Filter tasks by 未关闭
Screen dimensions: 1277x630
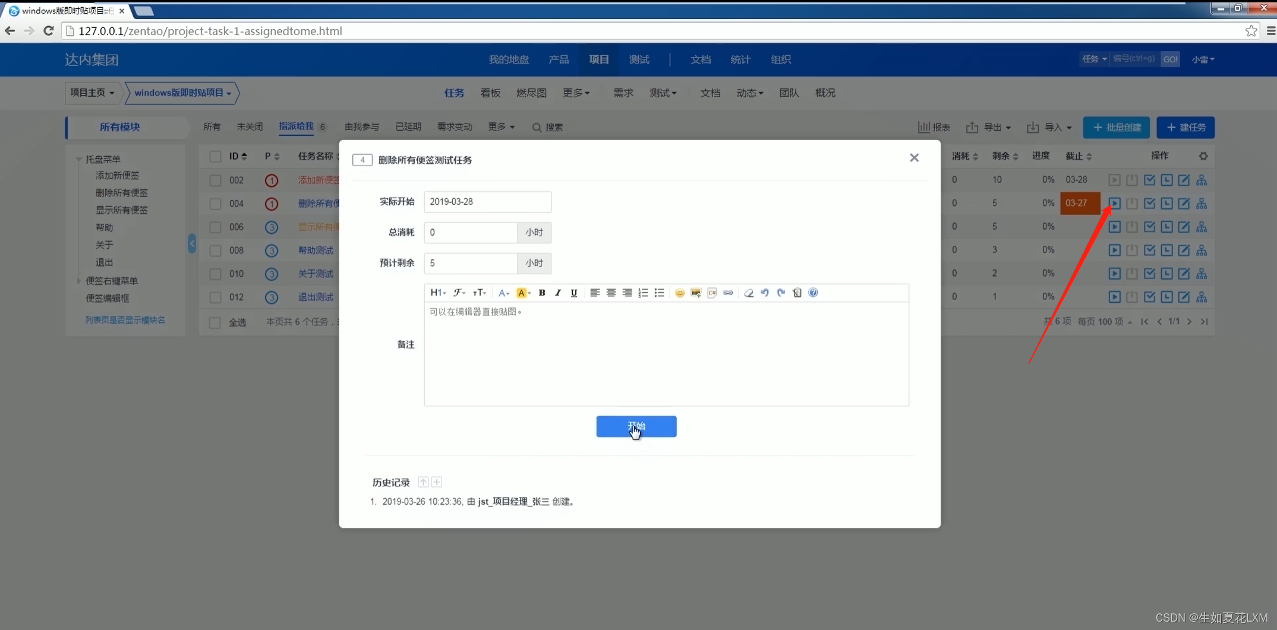(x=250, y=127)
